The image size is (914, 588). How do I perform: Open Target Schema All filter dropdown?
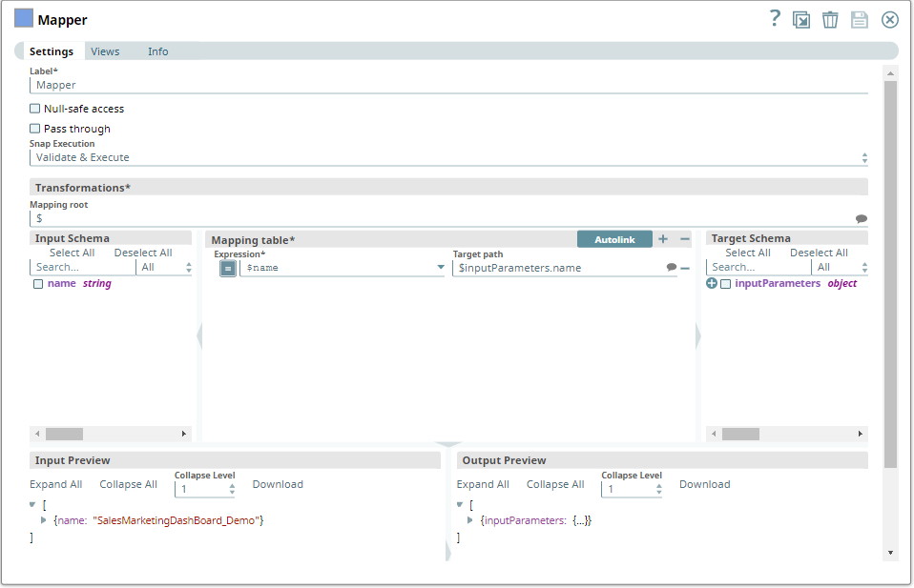pos(841,267)
